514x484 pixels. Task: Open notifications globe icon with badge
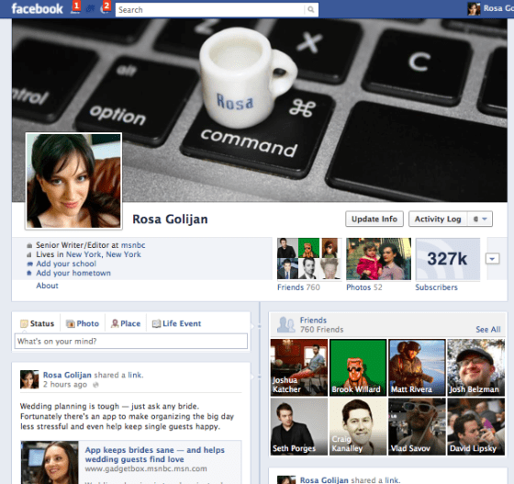[x=105, y=9]
